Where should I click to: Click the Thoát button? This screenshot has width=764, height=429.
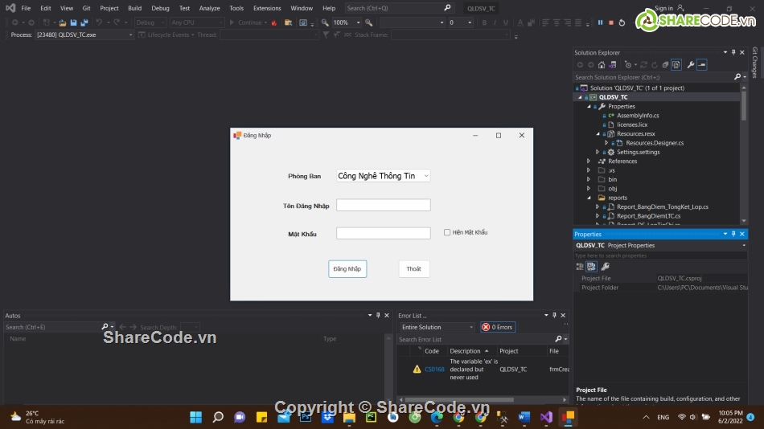coord(413,269)
